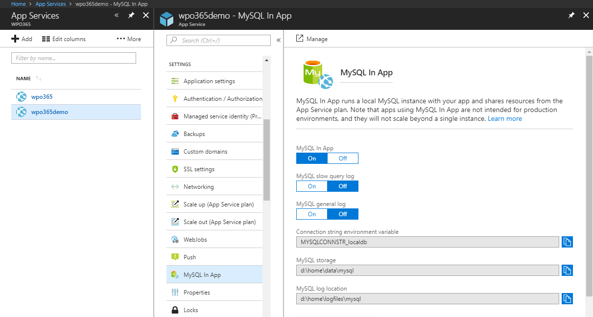Turn MySQL In App Off
The image size is (593, 317).
point(343,158)
